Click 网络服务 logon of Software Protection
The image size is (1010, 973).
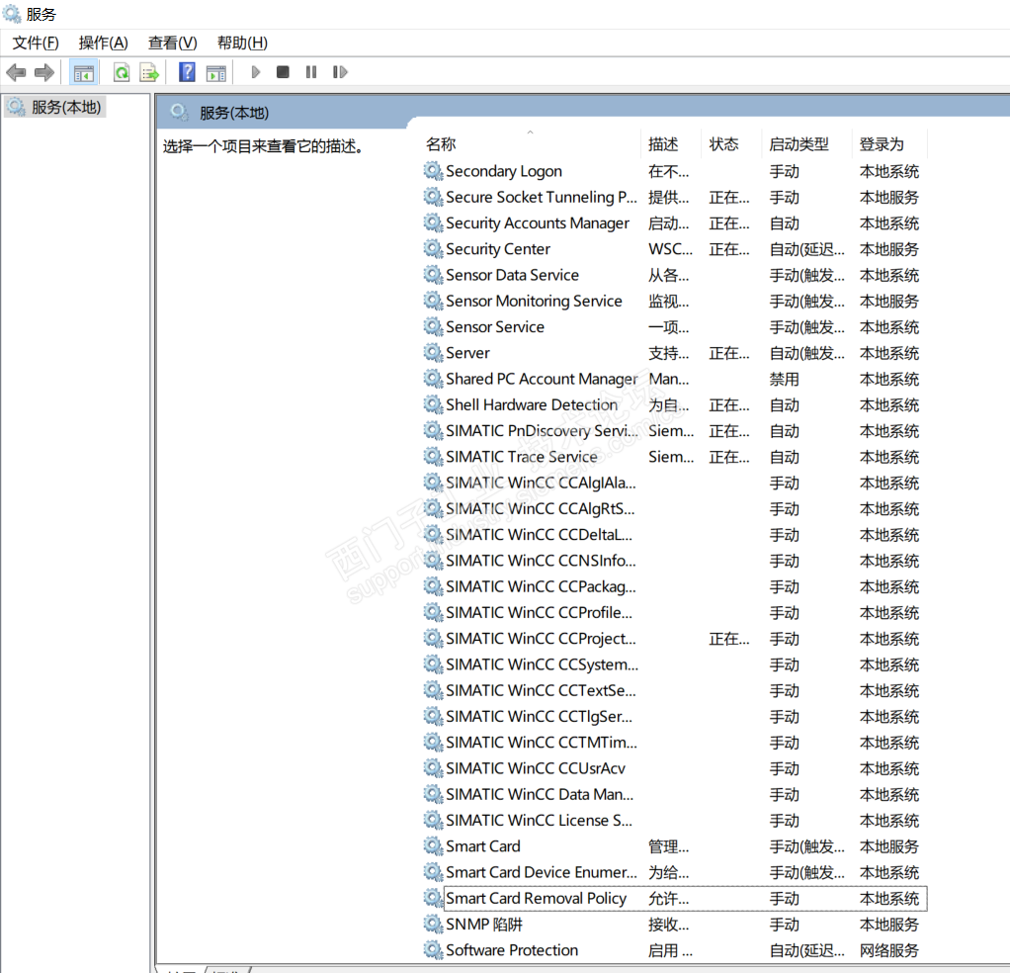coord(888,950)
